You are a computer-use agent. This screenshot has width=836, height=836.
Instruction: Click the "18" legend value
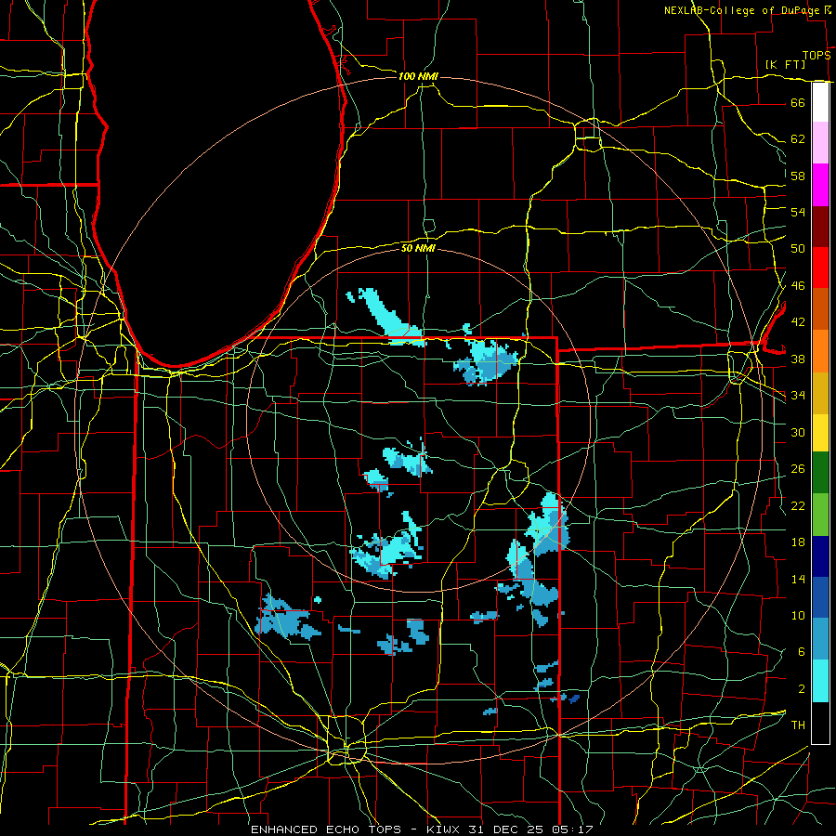[x=798, y=542]
